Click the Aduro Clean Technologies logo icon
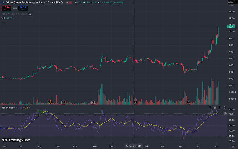Image resolution: width=238 pixels, height=149 pixels. pos(3,2)
